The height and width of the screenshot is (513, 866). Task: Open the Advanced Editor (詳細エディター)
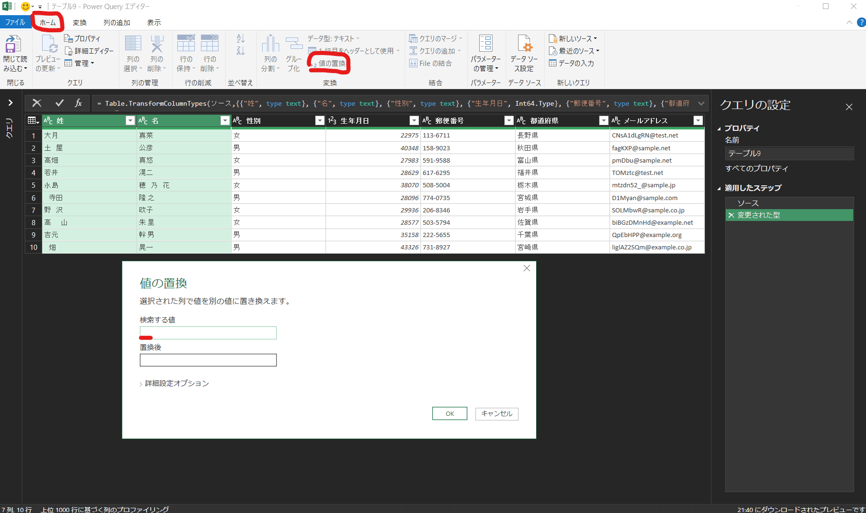89,51
